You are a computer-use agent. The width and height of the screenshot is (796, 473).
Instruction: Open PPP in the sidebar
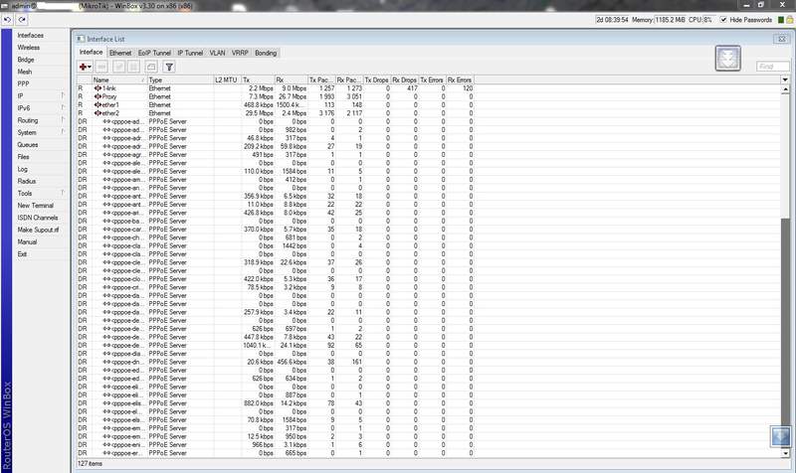[x=23, y=83]
